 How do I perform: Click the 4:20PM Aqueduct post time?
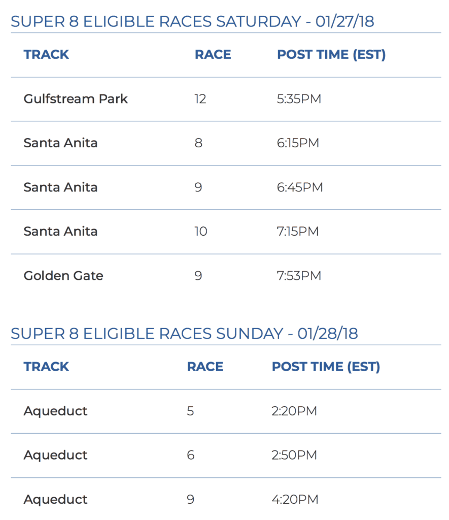(x=295, y=500)
